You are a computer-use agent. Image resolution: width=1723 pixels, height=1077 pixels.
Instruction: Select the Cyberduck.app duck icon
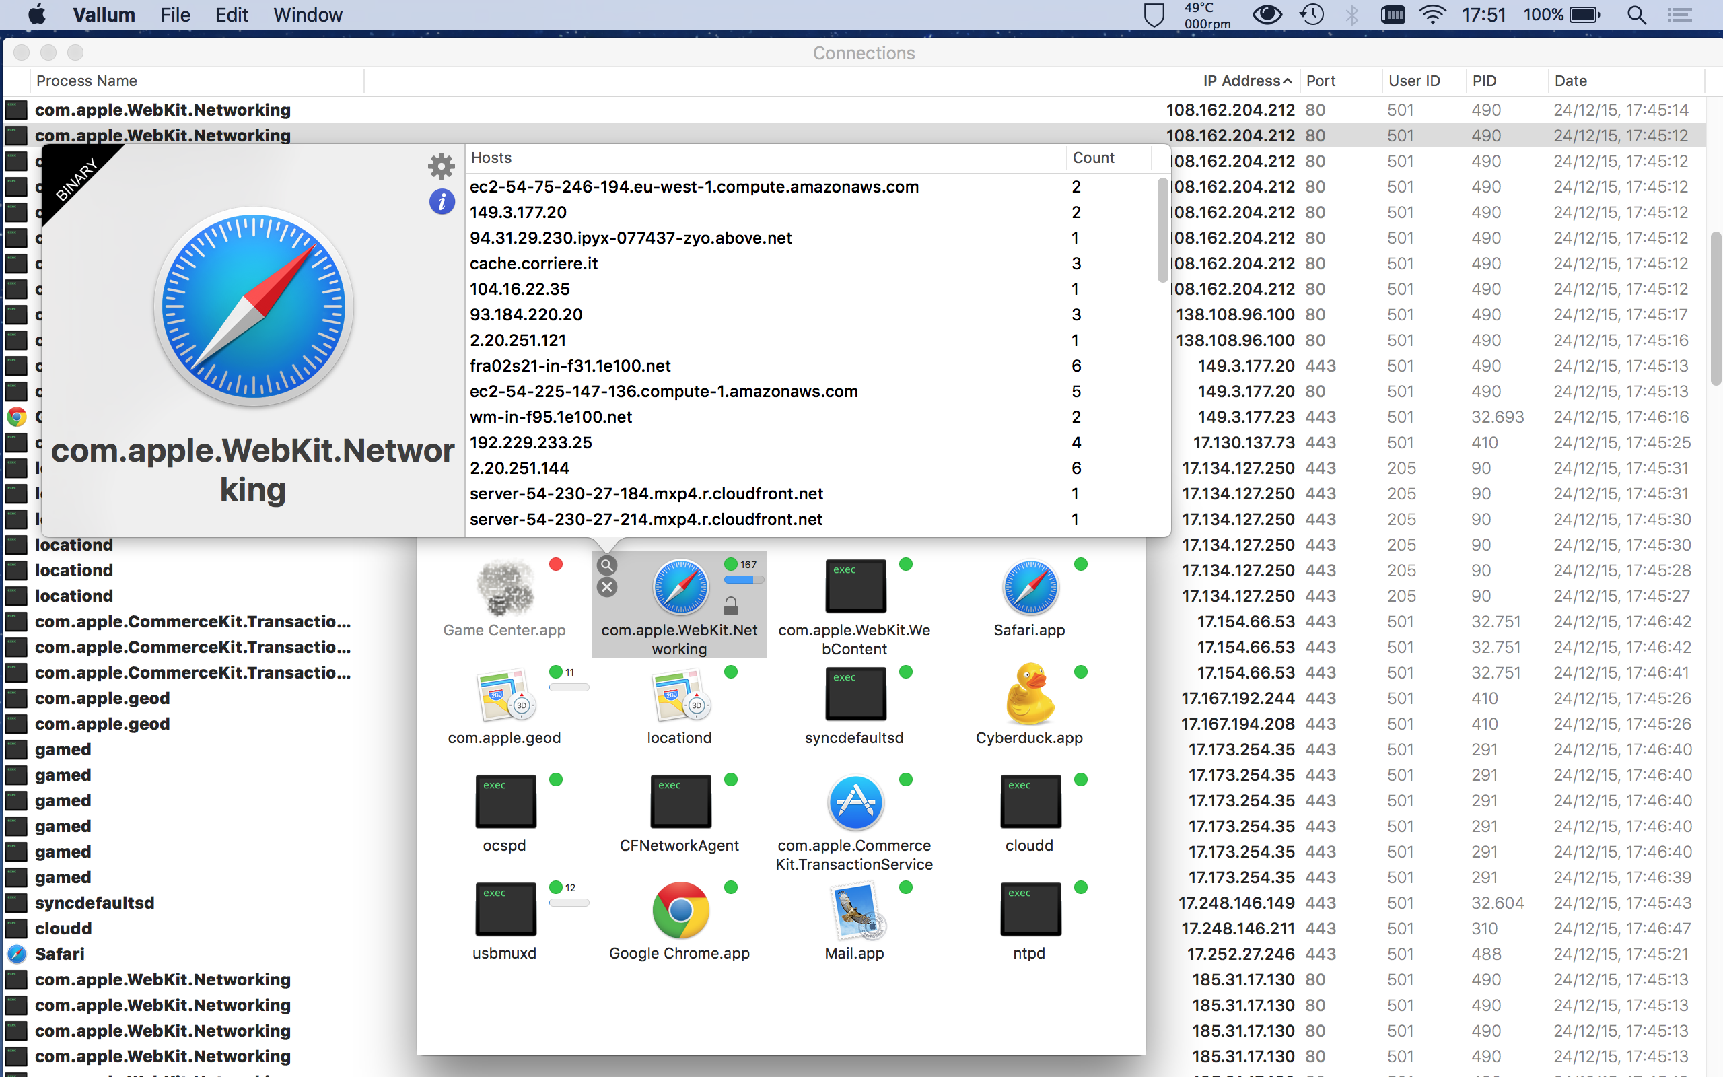pos(1030,694)
